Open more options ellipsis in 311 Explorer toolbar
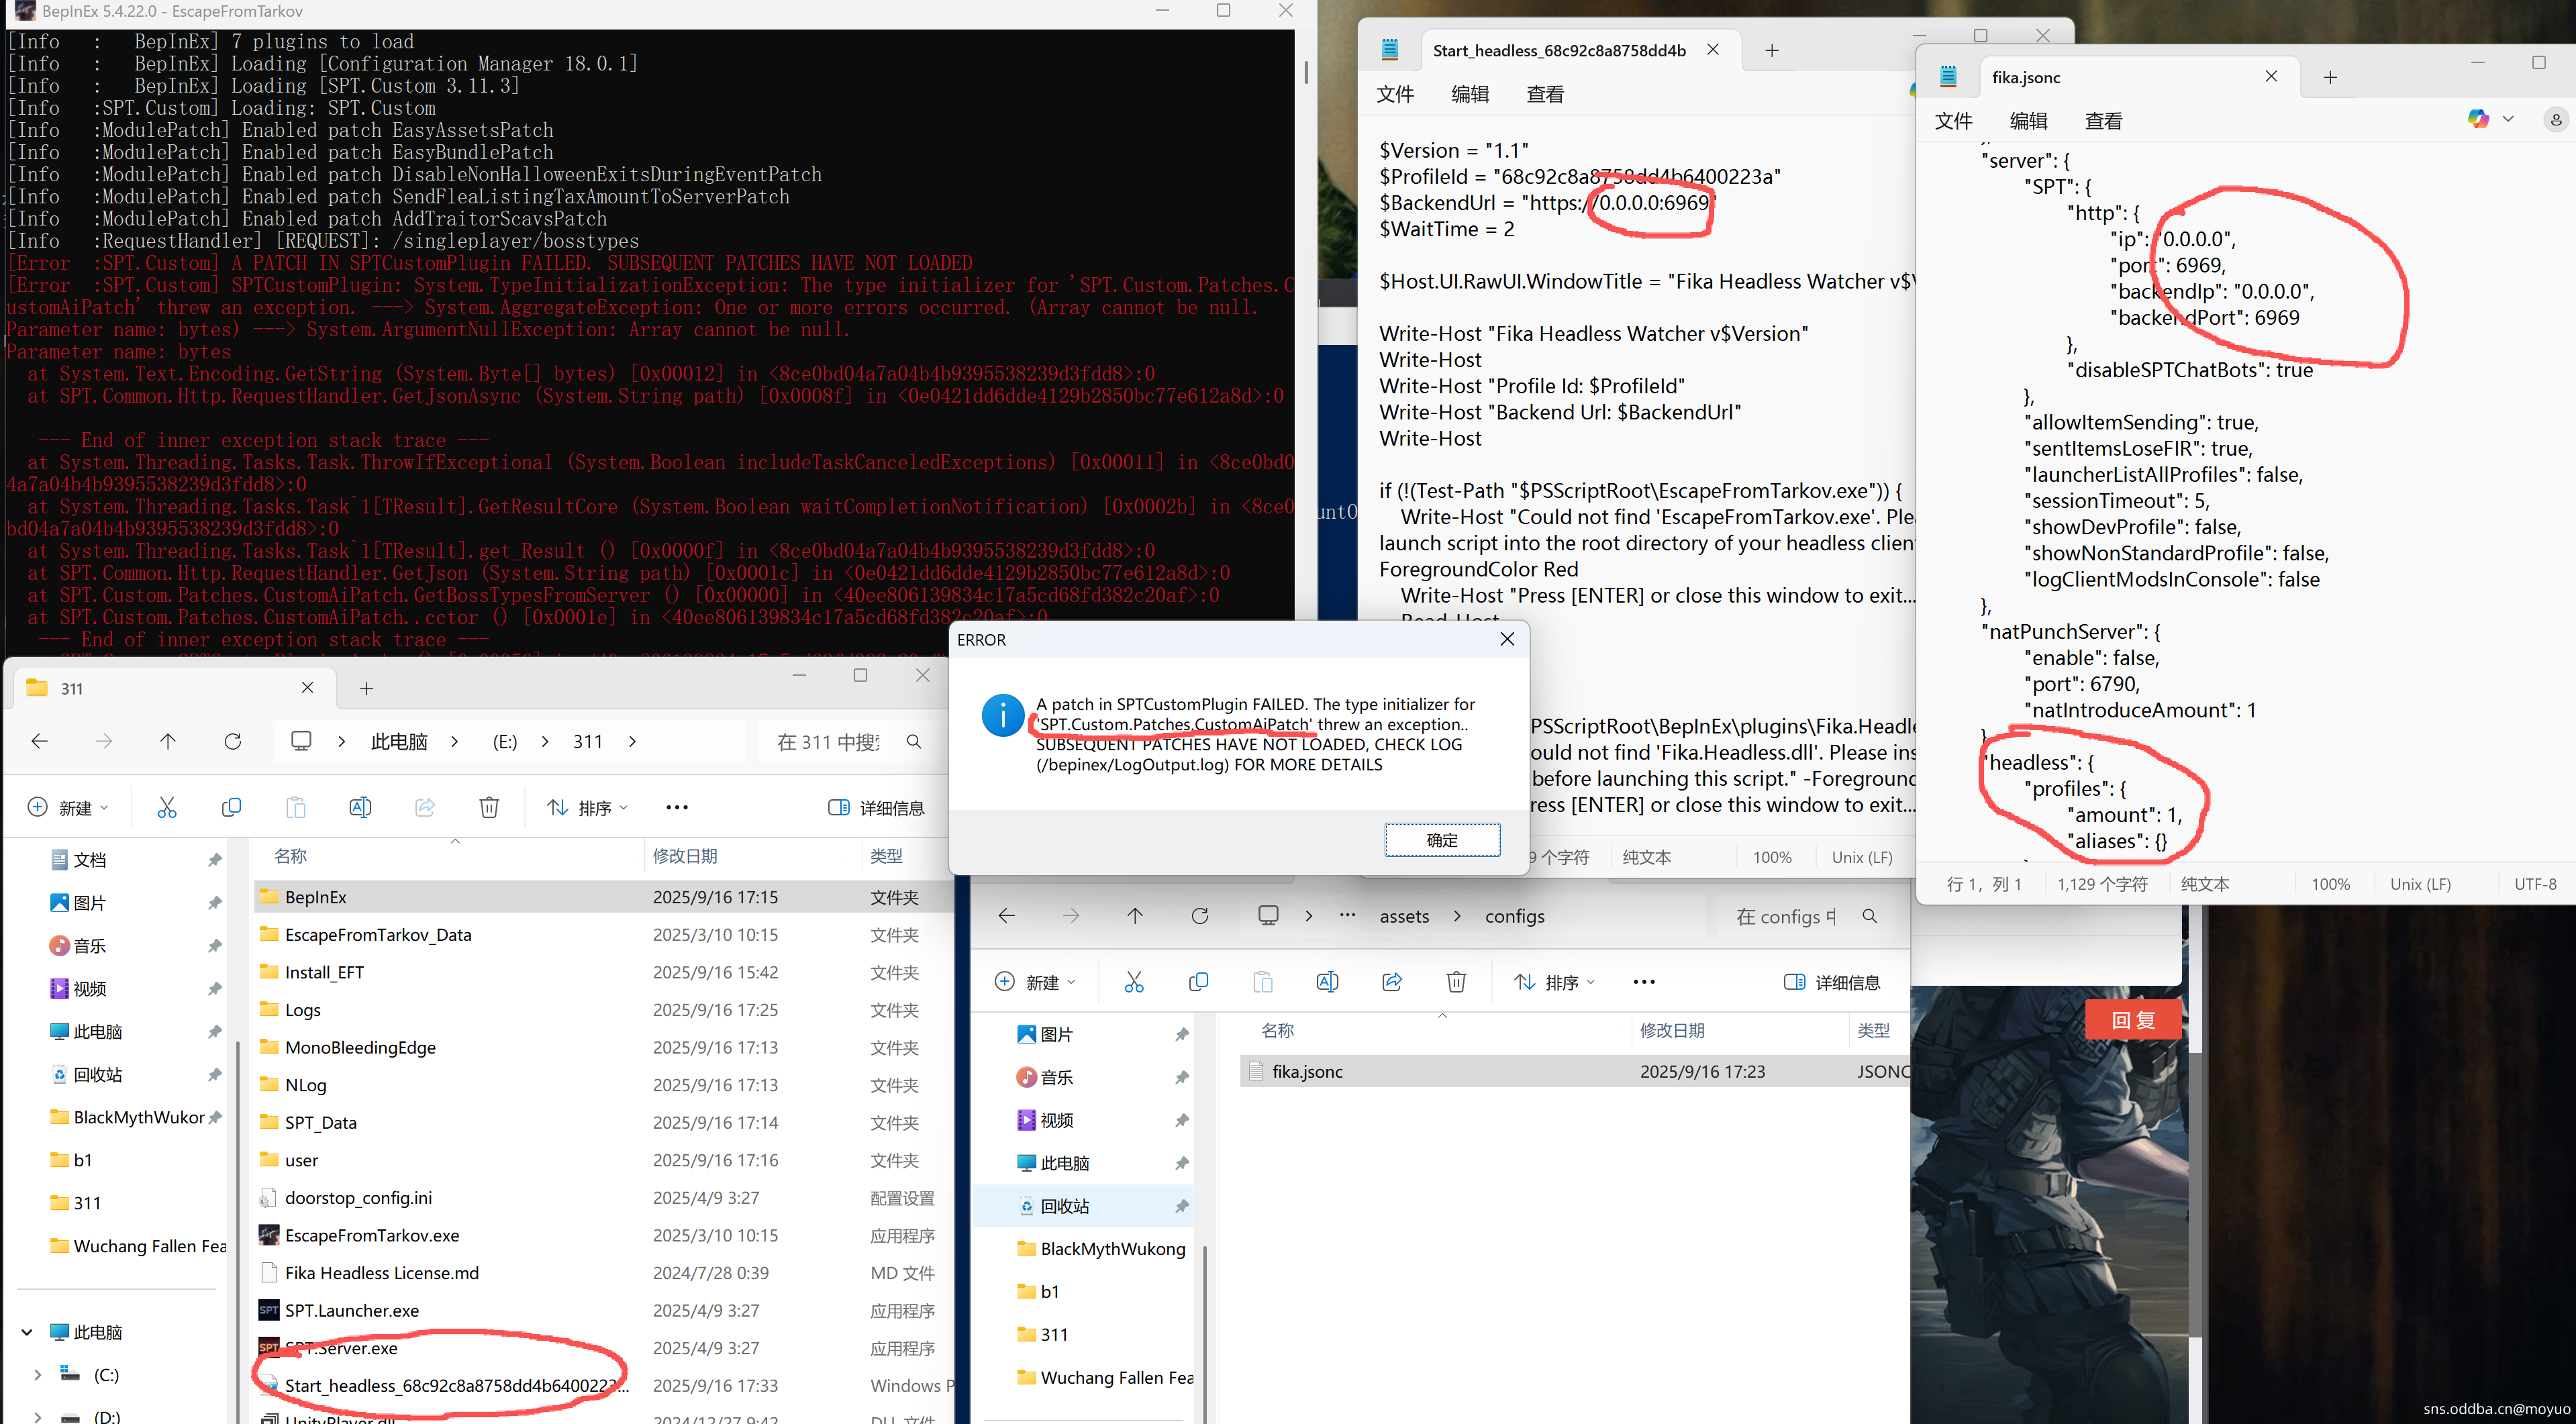The image size is (2576, 1424). coord(677,807)
